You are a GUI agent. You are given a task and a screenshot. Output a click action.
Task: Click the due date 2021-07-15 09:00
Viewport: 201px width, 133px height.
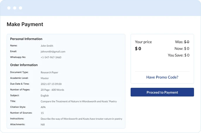(x=51, y=84)
